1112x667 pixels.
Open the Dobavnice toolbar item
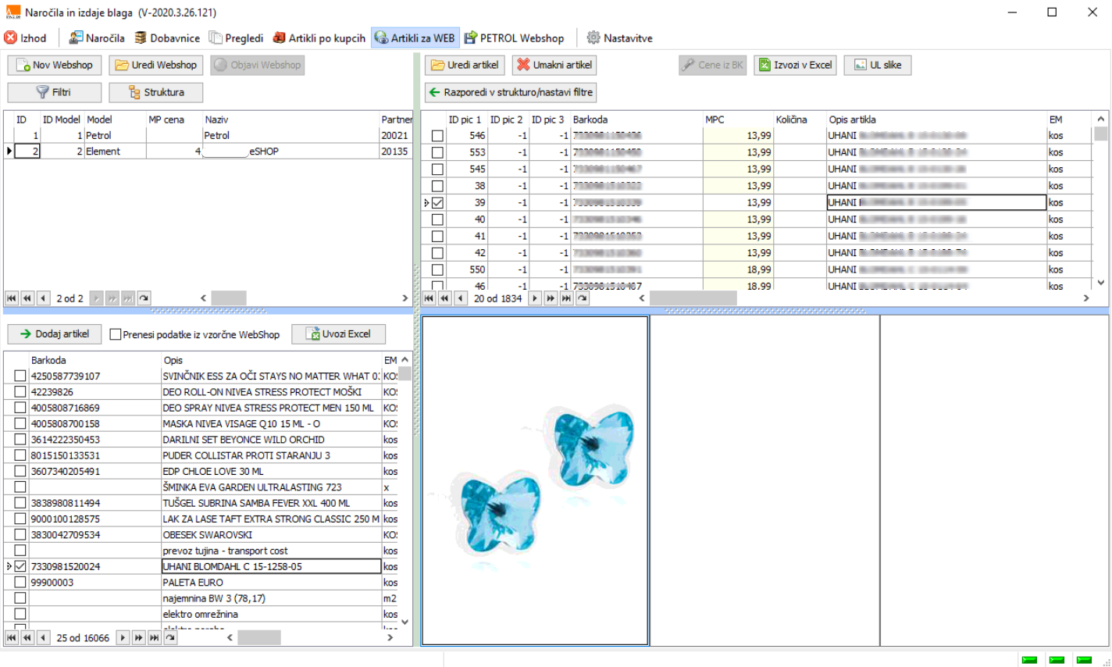pyautogui.click(x=167, y=37)
